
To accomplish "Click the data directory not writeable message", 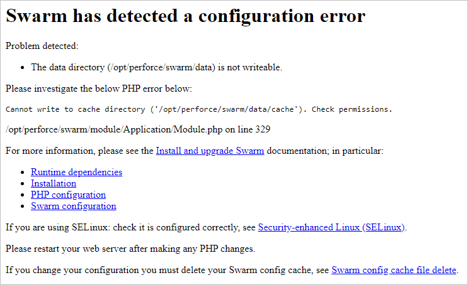I will coord(156,67).
